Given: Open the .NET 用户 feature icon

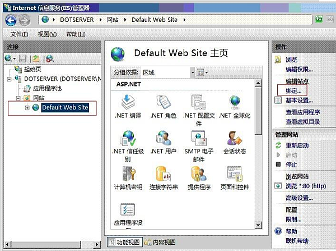Looking at the screenshot, I should (164, 138).
